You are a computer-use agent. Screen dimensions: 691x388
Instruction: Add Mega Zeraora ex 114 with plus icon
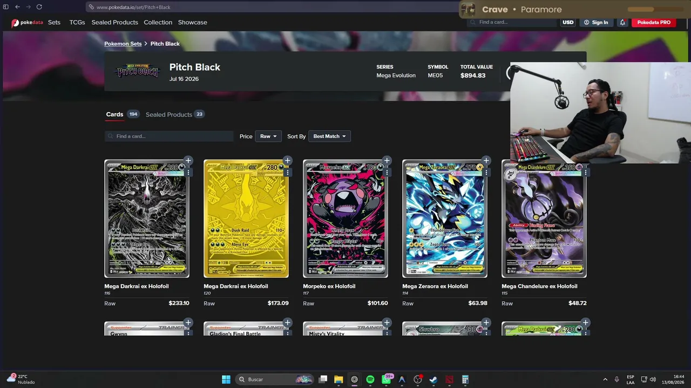486,161
